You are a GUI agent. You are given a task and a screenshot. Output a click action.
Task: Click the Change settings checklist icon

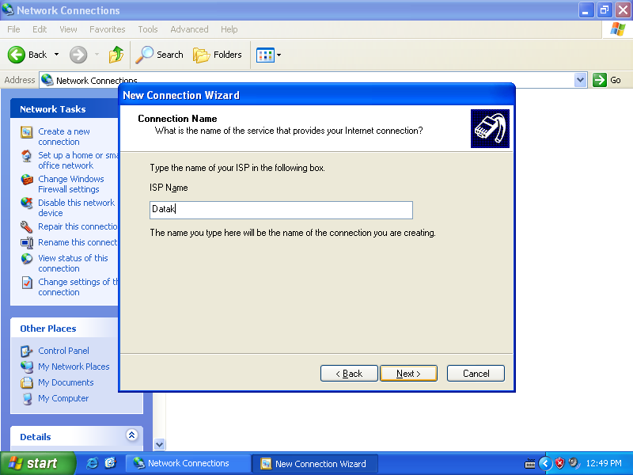click(x=27, y=282)
